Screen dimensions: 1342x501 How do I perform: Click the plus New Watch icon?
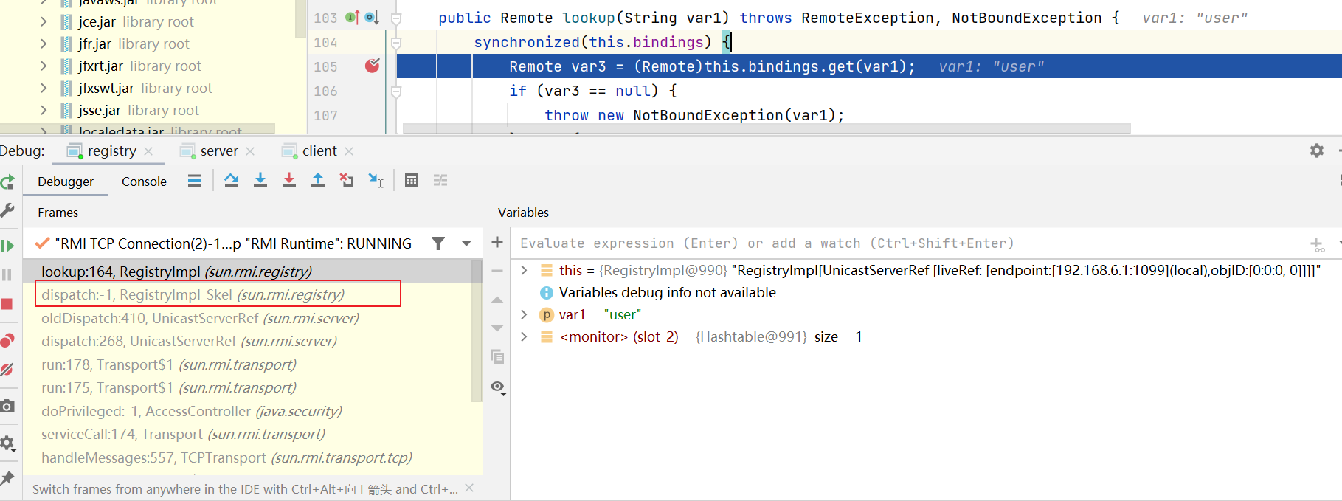(x=497, y=242)
